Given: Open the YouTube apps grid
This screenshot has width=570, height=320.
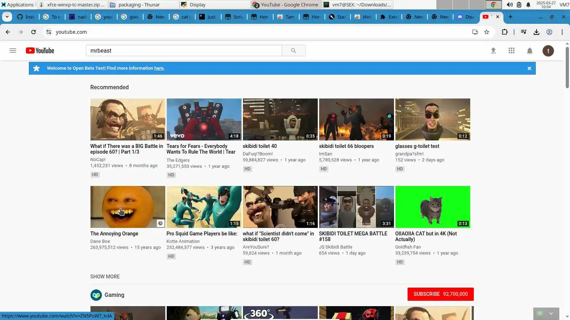Looking at the screenshot, I should [512, 50].
